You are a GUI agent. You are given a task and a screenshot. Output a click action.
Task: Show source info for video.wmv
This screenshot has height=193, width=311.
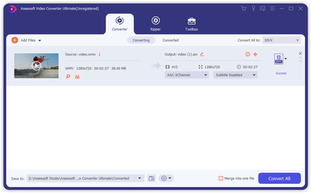(x=100, y=54)
